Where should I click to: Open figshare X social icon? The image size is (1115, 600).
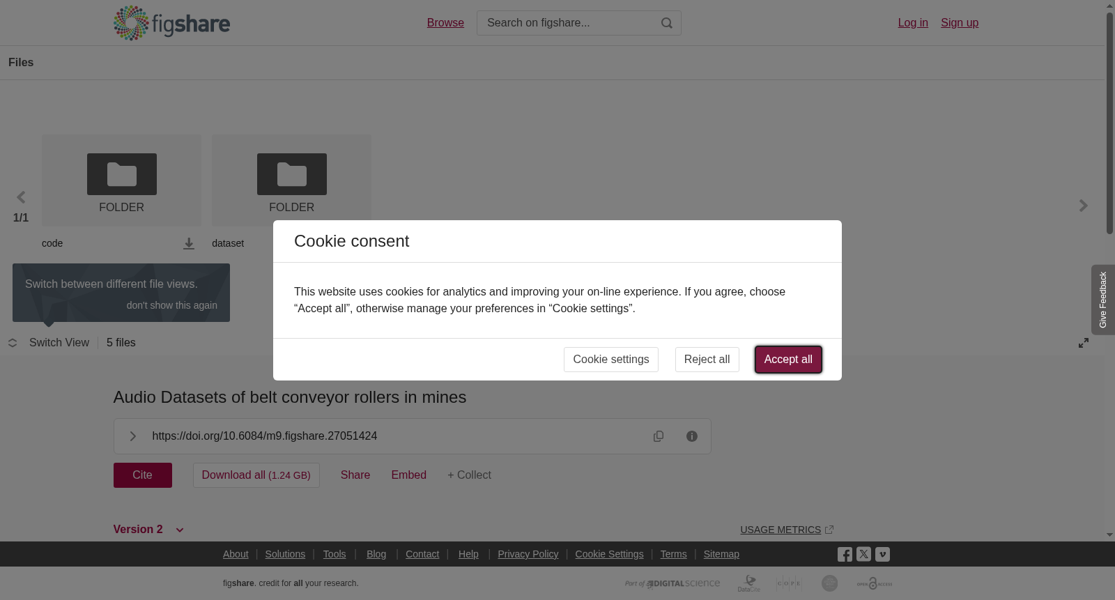point(863,555)
